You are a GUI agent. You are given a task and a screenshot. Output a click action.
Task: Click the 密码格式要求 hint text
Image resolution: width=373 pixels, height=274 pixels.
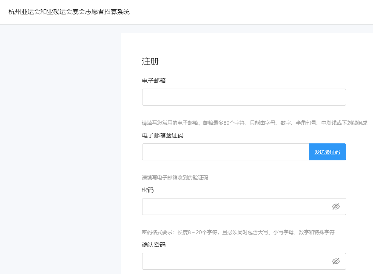238,232
